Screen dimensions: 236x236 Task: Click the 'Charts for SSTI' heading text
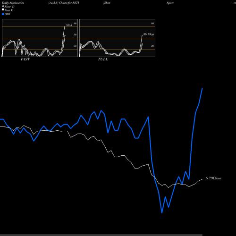point(69,3)
